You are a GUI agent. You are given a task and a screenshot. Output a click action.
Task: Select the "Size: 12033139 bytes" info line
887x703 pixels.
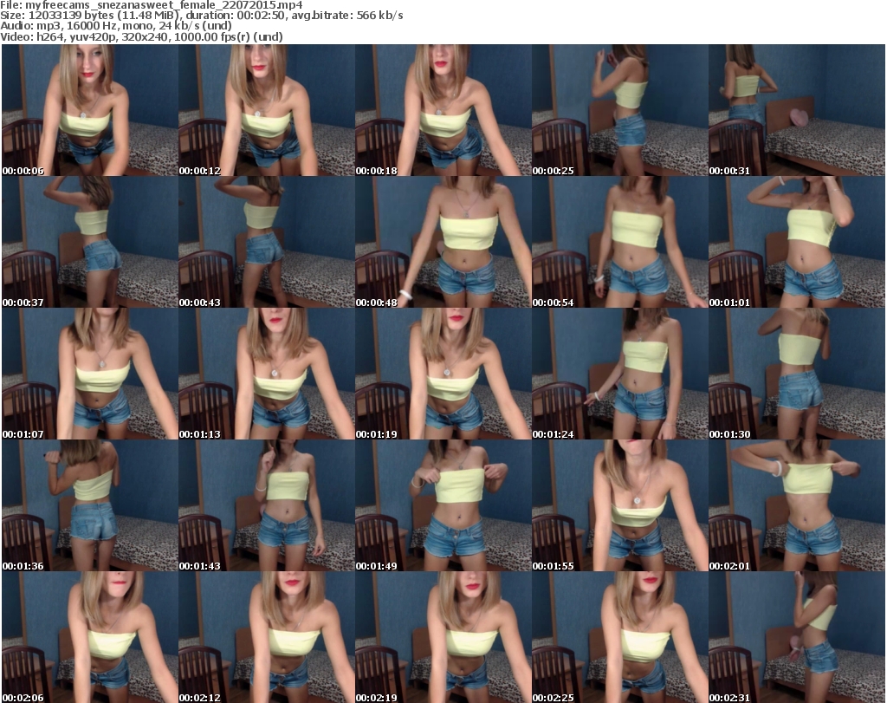point(201,16)
